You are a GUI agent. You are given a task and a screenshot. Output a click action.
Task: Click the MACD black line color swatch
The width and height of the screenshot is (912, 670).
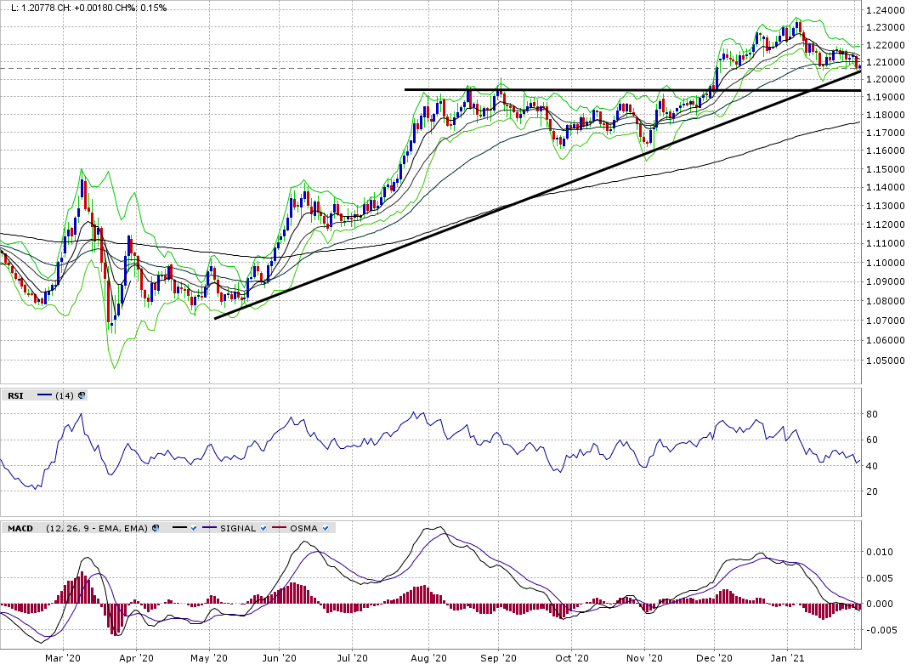click(x=180, y=528)
